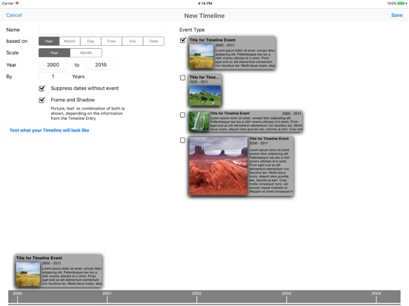Tap the battery icon in status bar
Screen dimensions: 409x306
(402, 4)
